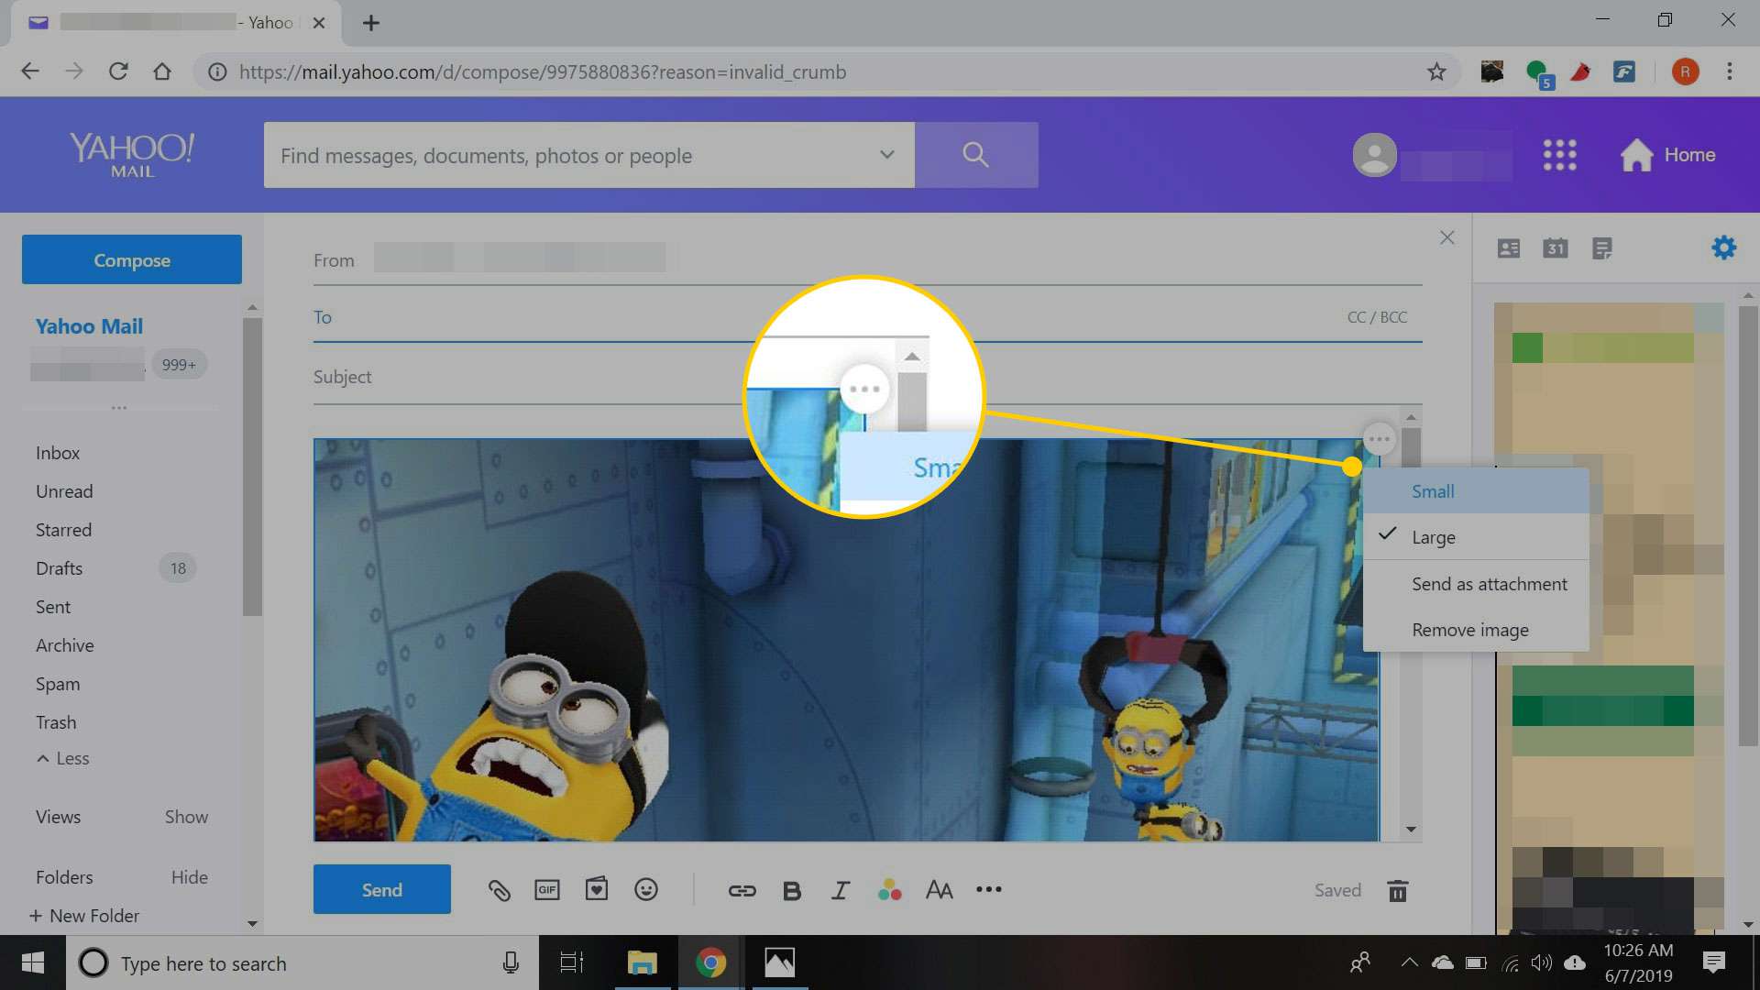Screen dimensions: 1760x990
Task: Send the email
Action: (x=382, y=889)
